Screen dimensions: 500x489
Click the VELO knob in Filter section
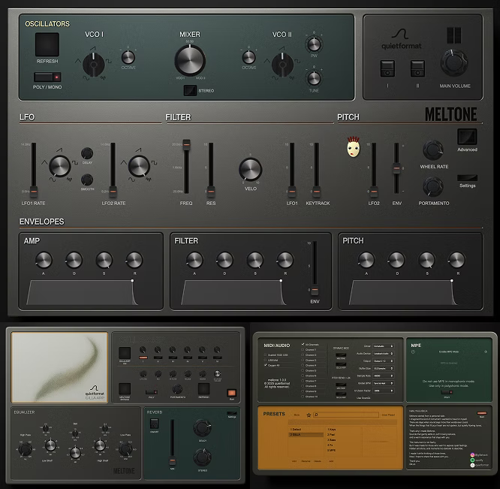tap(251, 169)
